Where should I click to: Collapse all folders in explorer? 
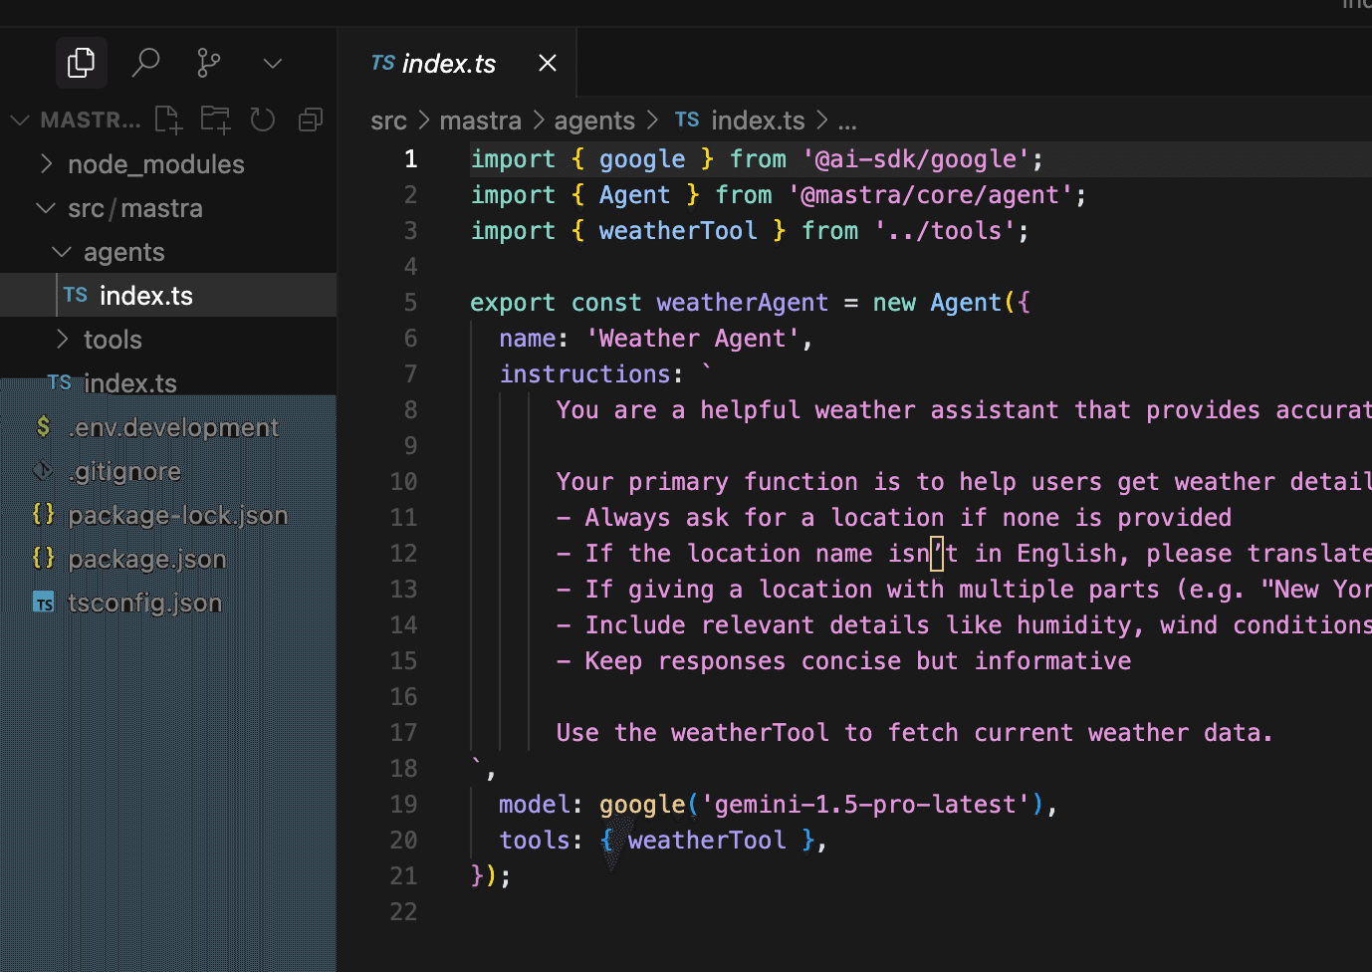311,121
